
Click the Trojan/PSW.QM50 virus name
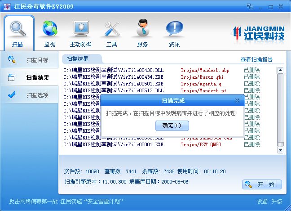[x=201, y=144]
